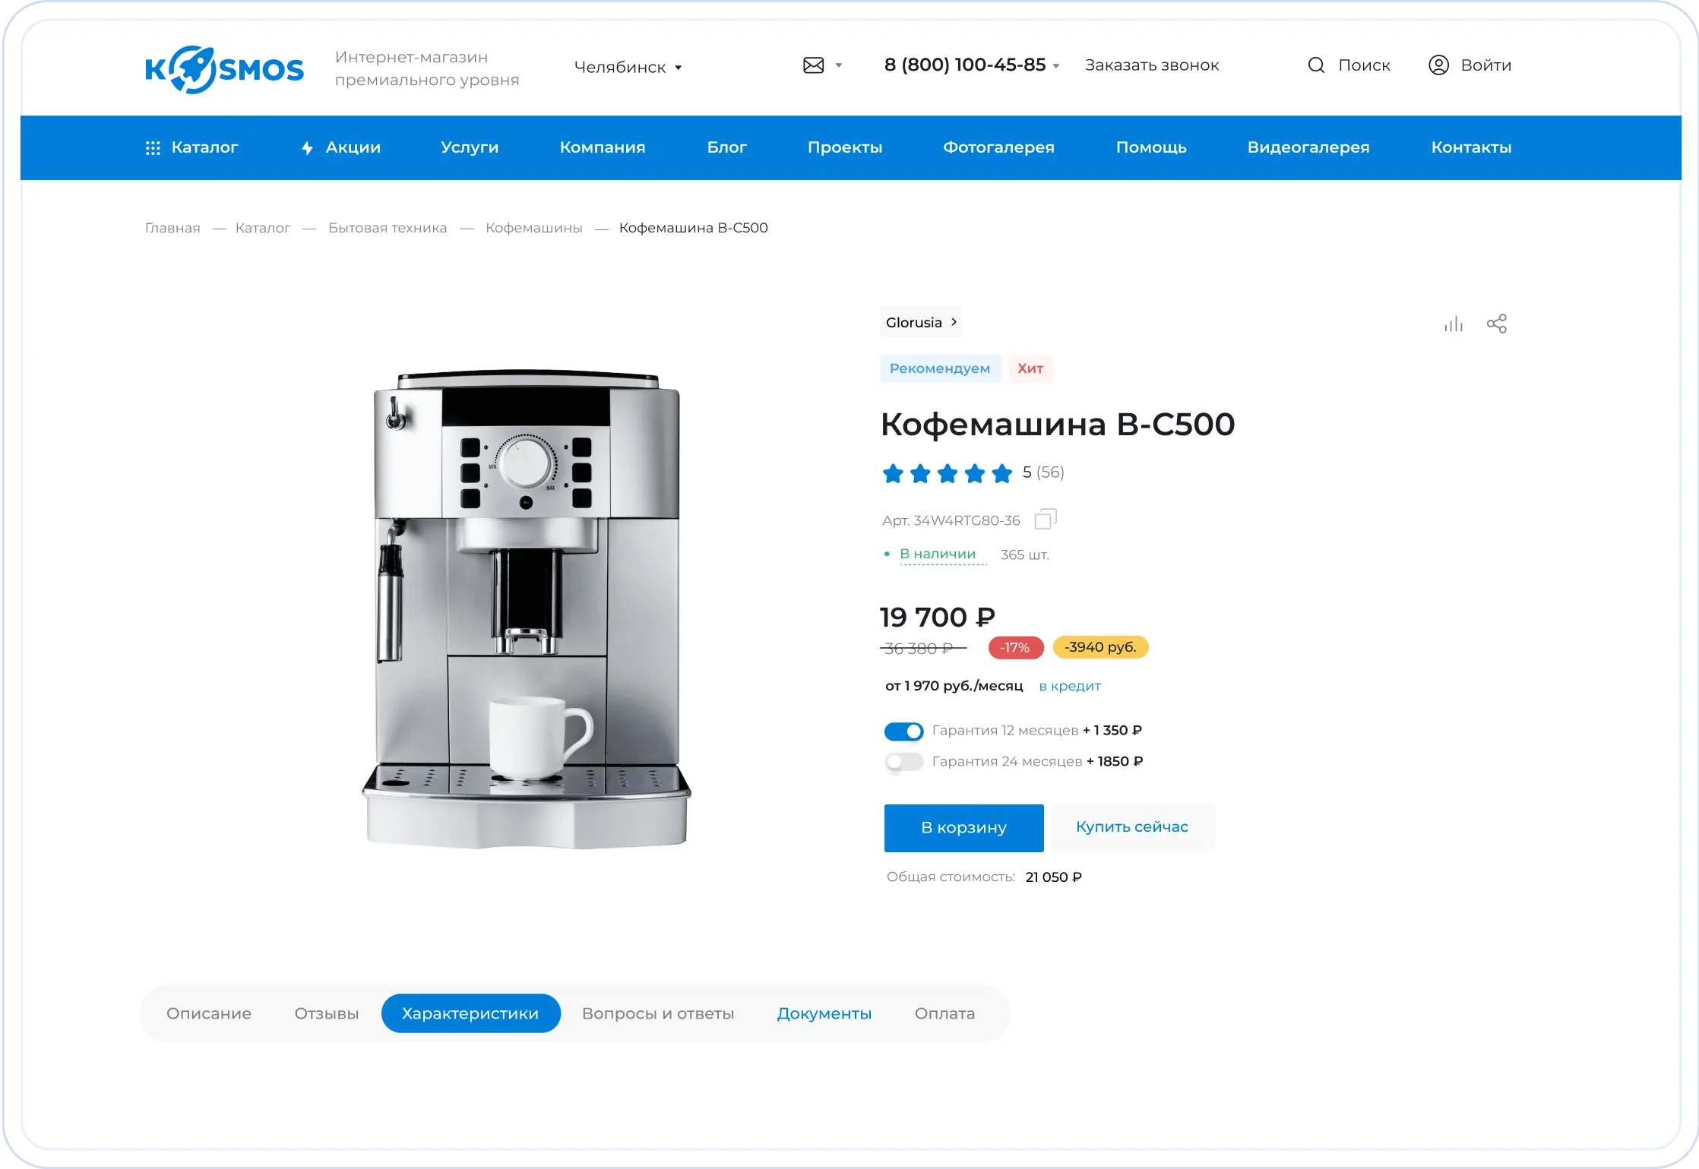Viewport: 1699px width, 1169px height.
Task: Click the user profile icon
Action: (1438, 65)
